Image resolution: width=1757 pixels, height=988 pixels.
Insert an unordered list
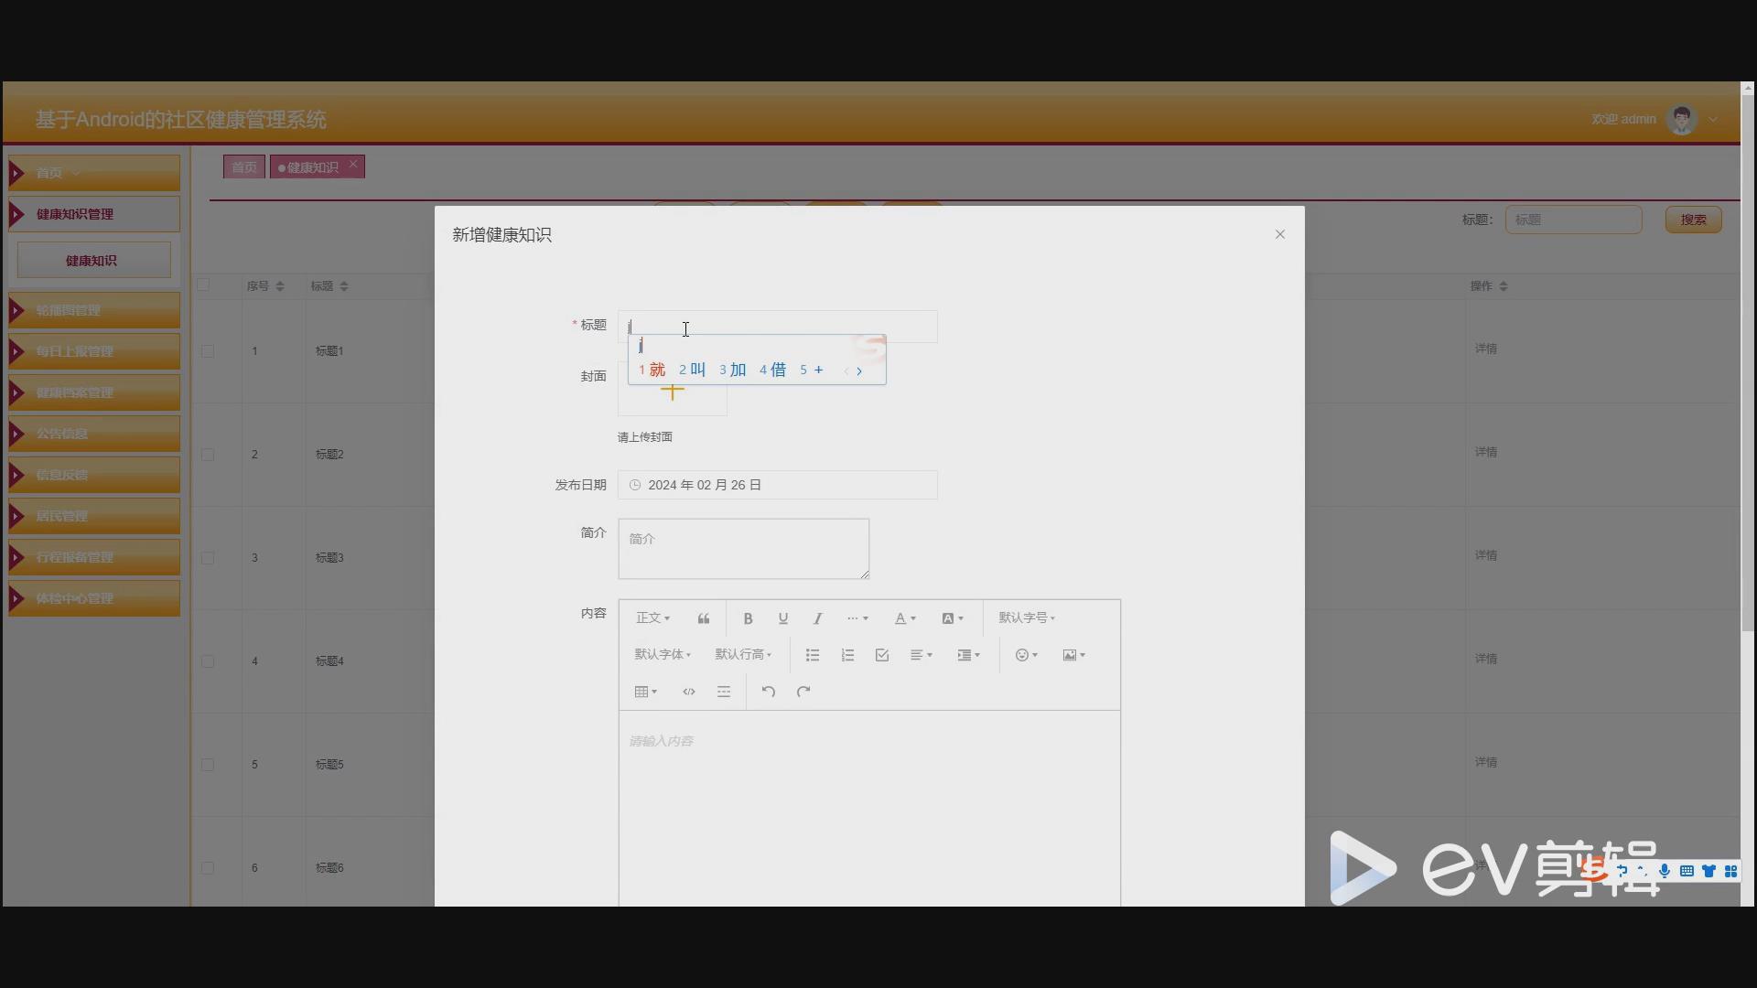click(x=812, y=655)
